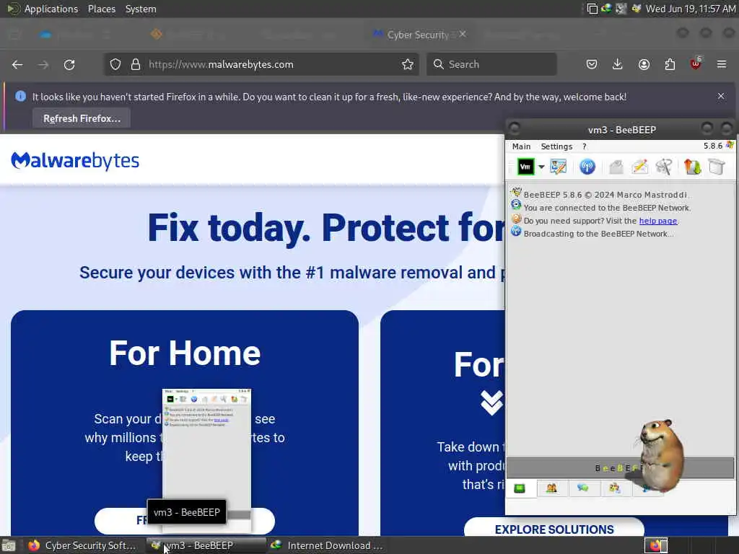The width and height of the screenshot is (739, 554).
Task: Click the workspace switcher at taskbar right
Action: point(656,545)
